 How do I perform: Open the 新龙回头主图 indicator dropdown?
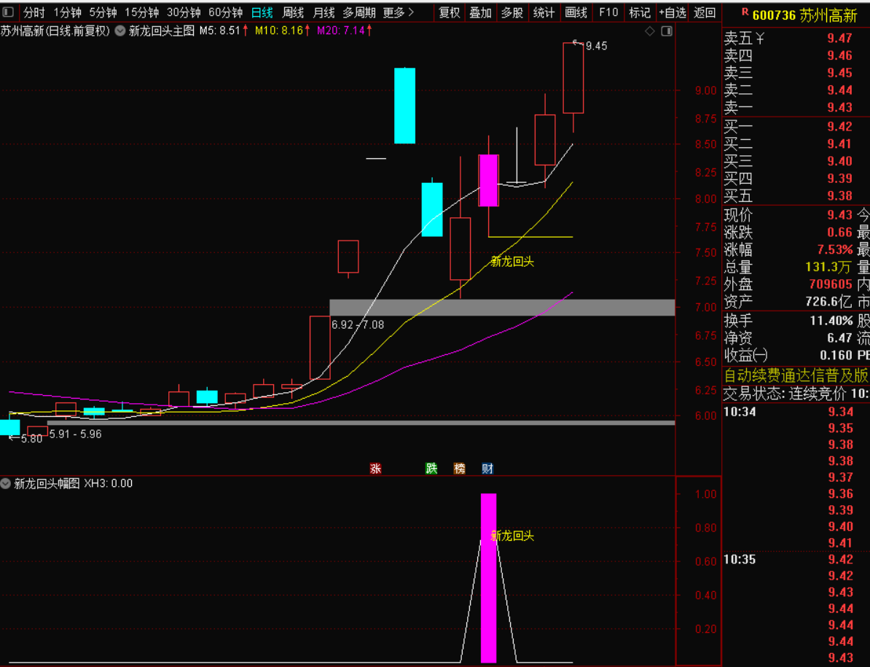[x=119, y=31]
